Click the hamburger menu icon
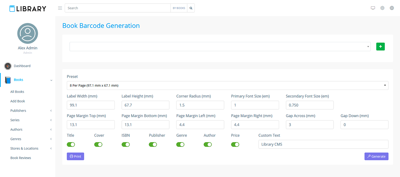The width and height of the screenshot is (400, 177). coord(60,8)
